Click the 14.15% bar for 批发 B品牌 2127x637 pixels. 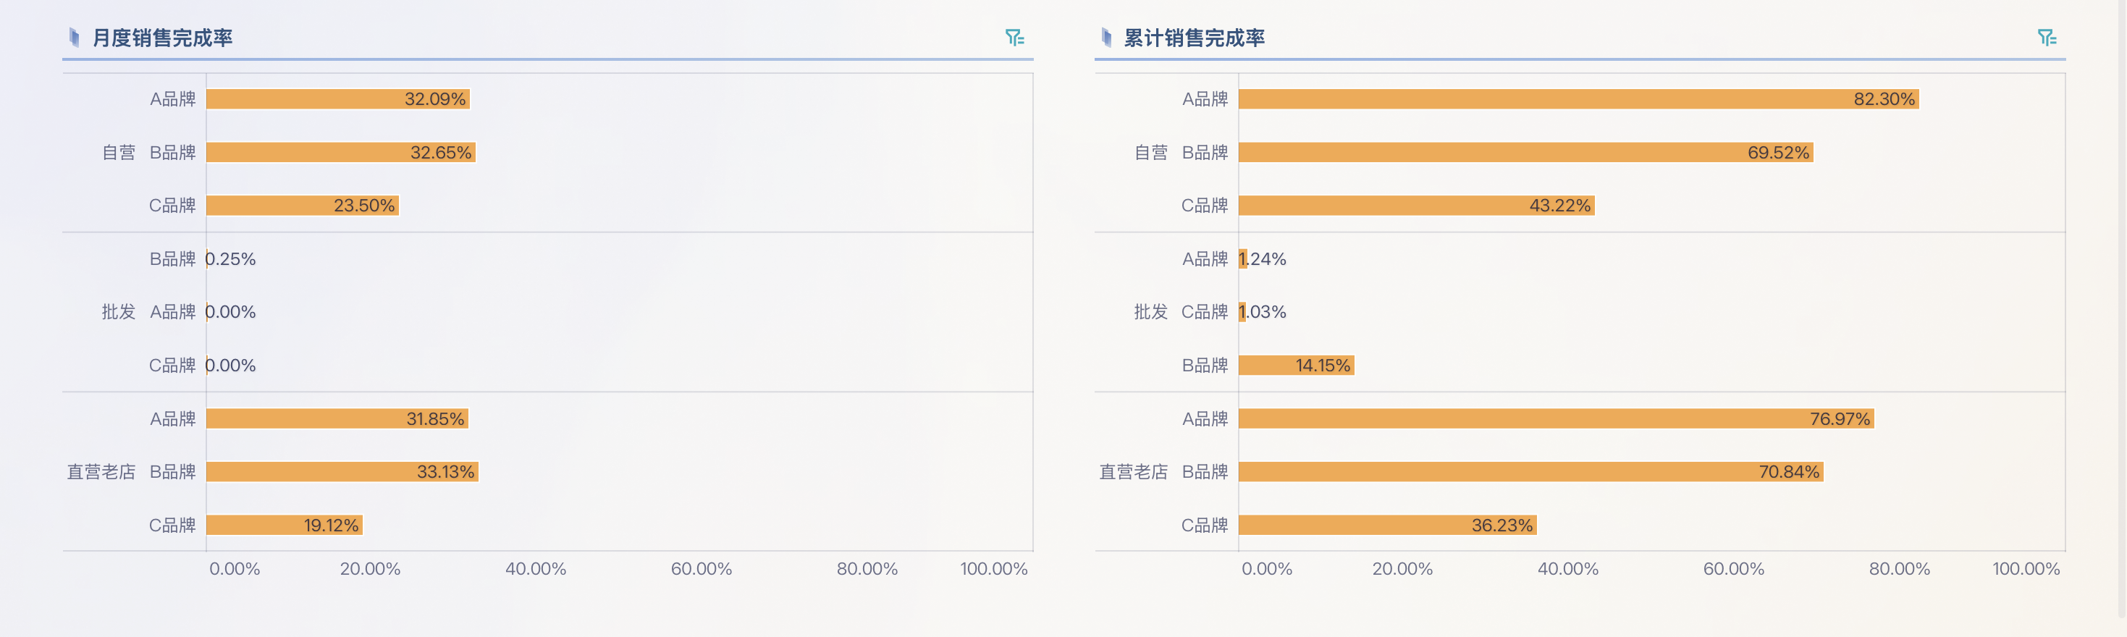1297,366
